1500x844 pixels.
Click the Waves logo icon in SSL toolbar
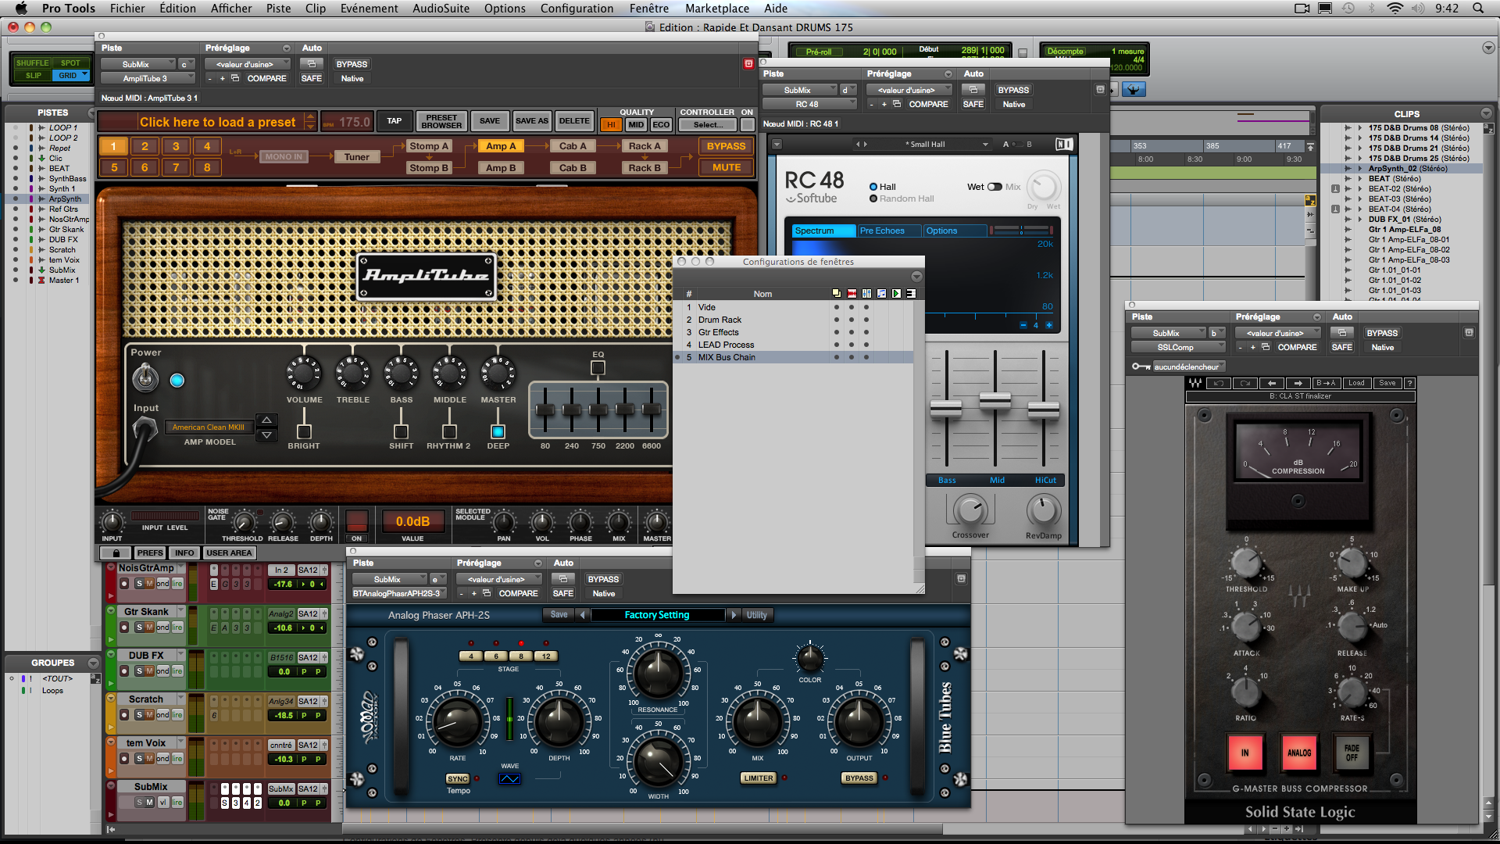[1195, 383]
